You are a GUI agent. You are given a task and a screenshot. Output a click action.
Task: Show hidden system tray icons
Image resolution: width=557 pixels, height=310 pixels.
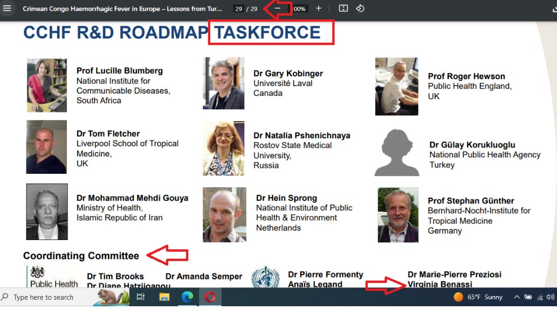[x=517, y=297]
